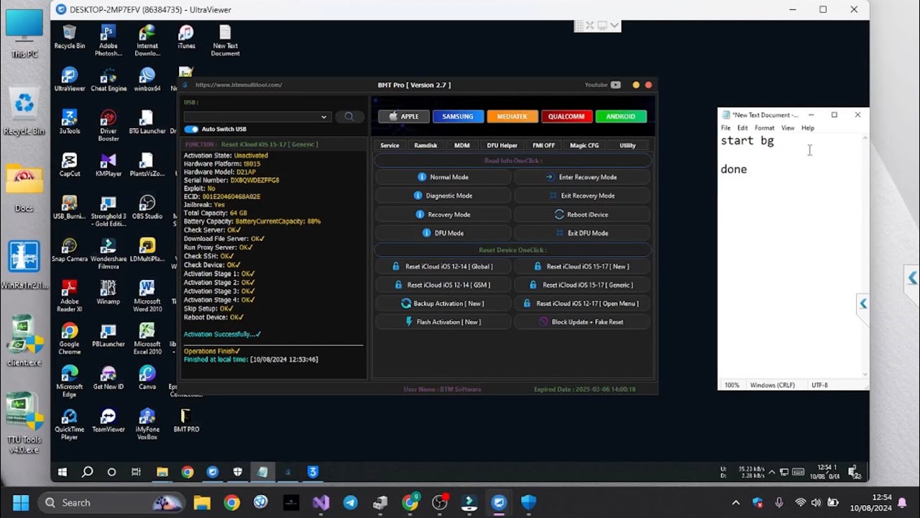The height and width of the screenshot is (518, 920).
Task: Open winbox64 desktop icon
Action: pyautogui.click(x=147, y=80)
